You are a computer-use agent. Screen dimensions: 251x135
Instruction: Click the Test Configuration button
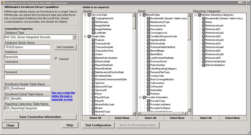98,125
